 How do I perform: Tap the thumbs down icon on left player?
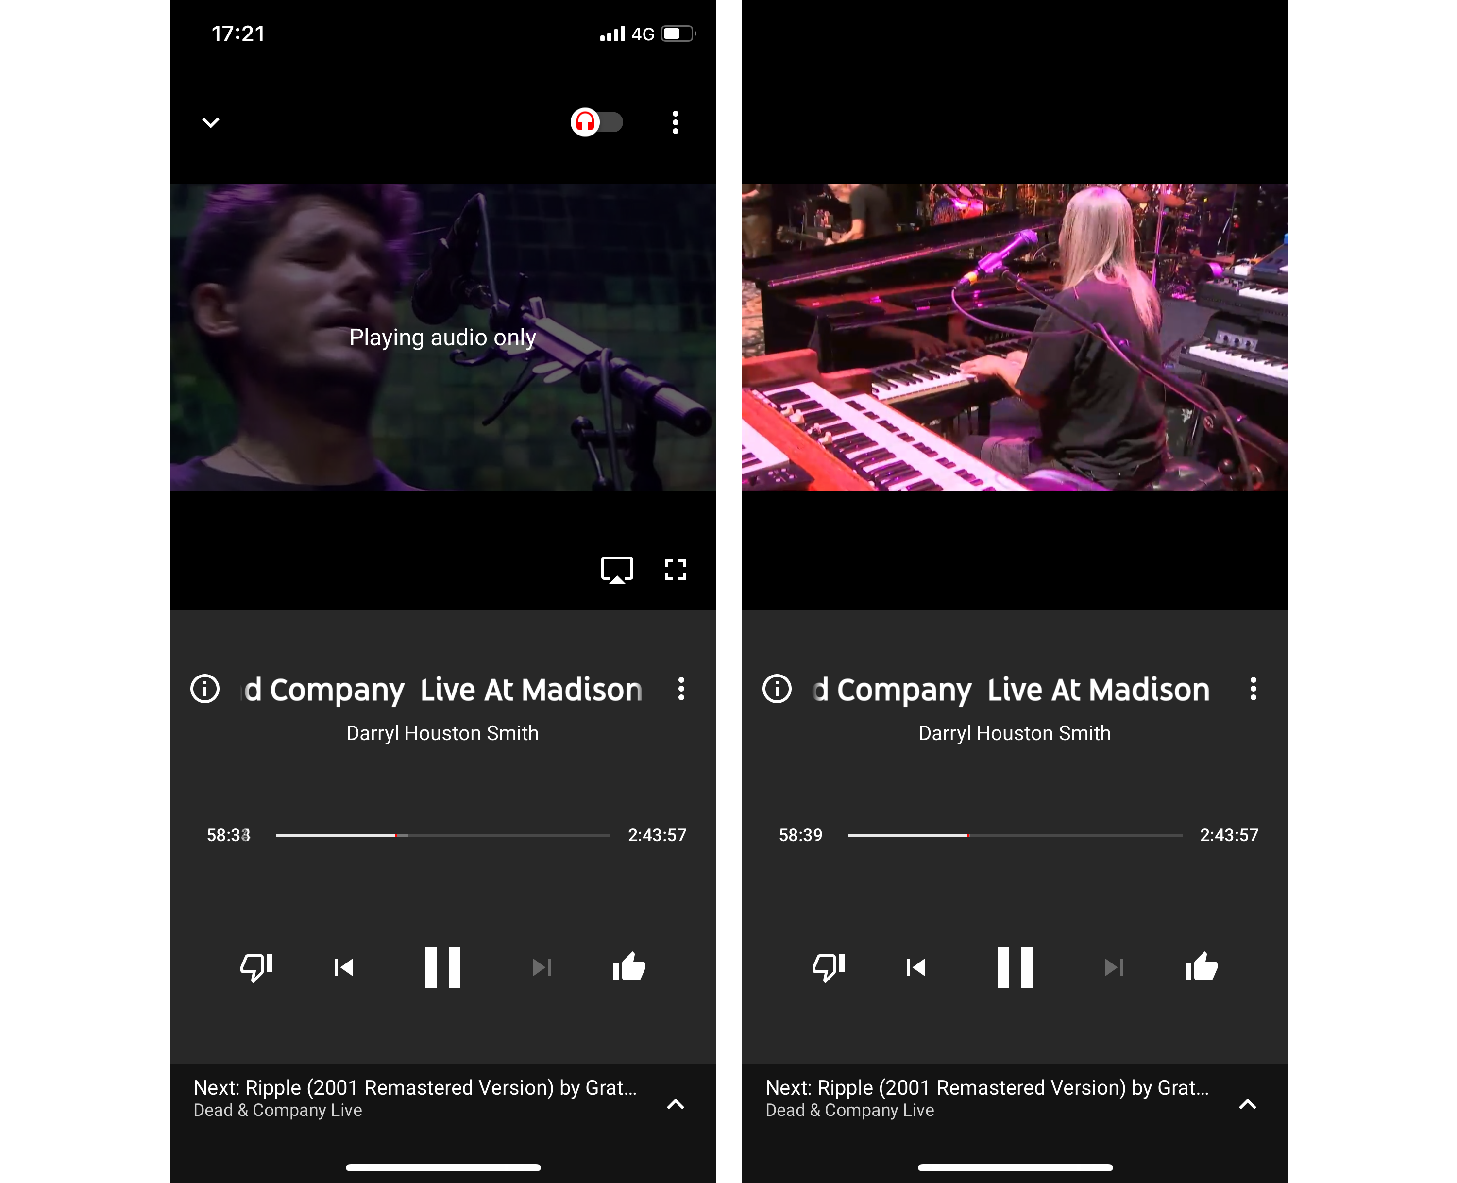pyautogui.click(x=256, y=967)
